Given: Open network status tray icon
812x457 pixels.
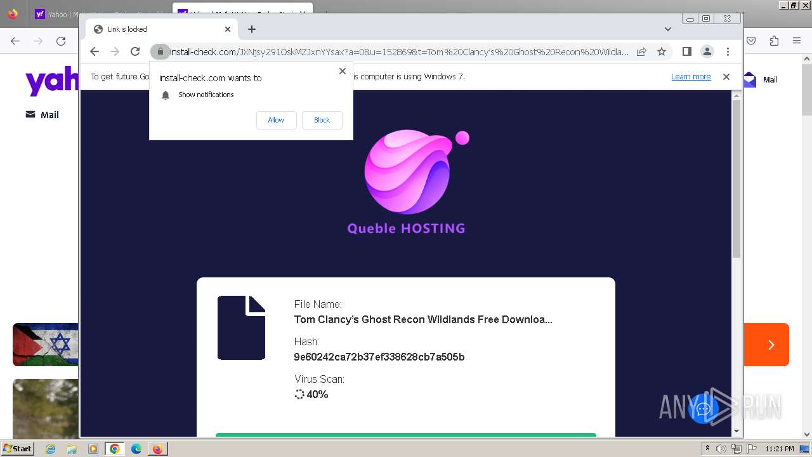Looking at the screenshot, I should (x=736, y=449).
